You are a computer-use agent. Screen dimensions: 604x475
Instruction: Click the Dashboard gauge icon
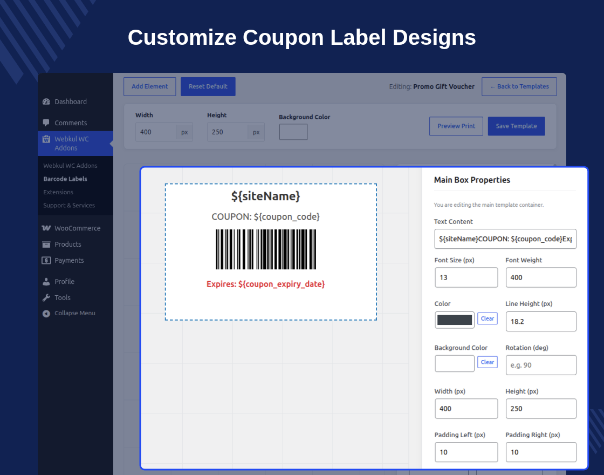tap(46, 102)
